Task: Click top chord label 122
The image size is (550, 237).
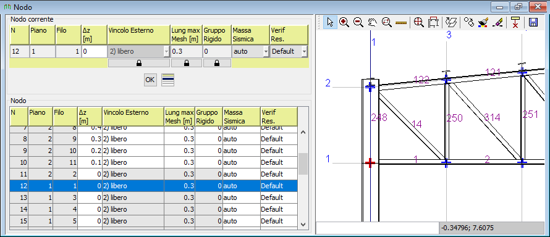Action: 421,80
